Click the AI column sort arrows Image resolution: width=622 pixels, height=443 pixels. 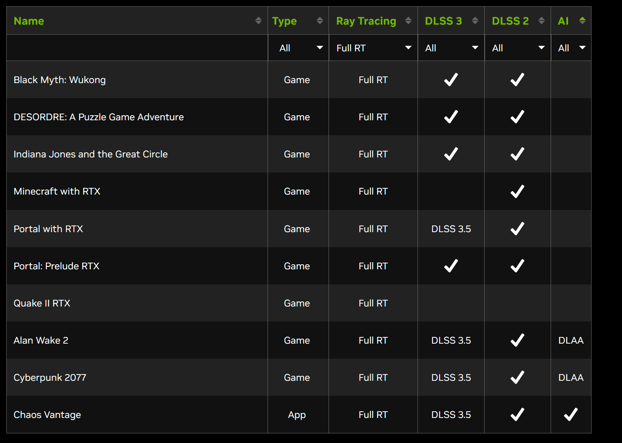tap(582, 20)
